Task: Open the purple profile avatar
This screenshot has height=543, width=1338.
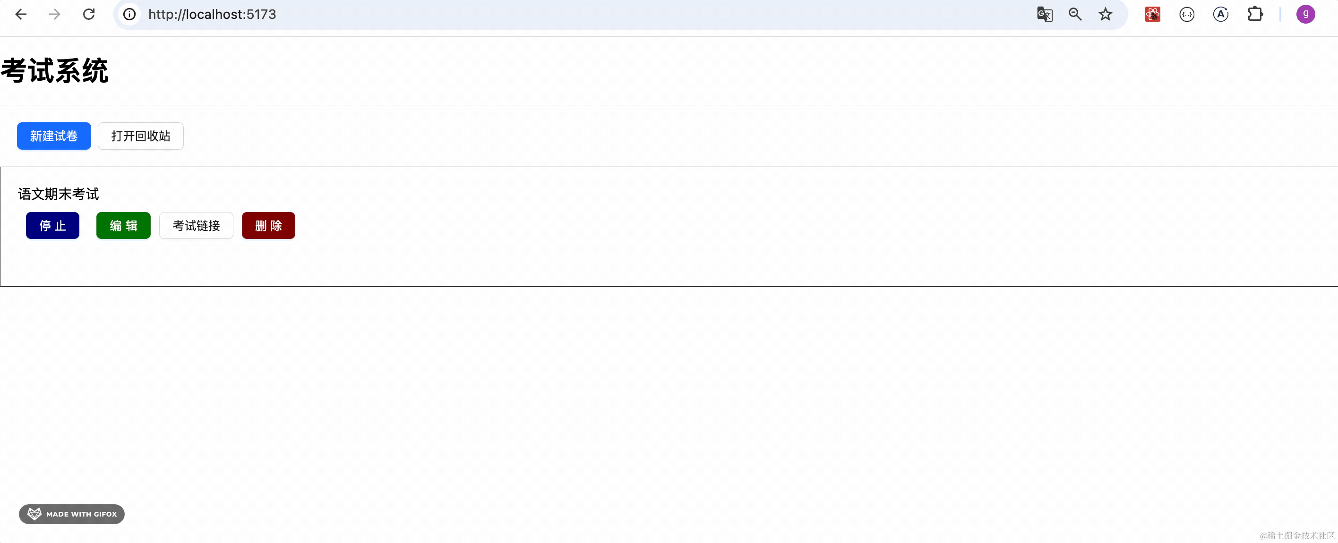Action: pos(1305,15)
